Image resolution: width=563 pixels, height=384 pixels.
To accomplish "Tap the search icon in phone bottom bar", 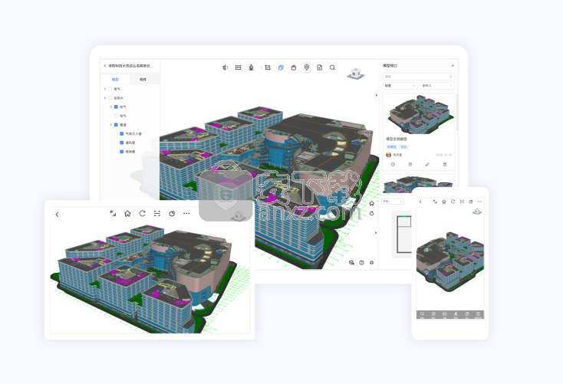I will coord(422,314).
